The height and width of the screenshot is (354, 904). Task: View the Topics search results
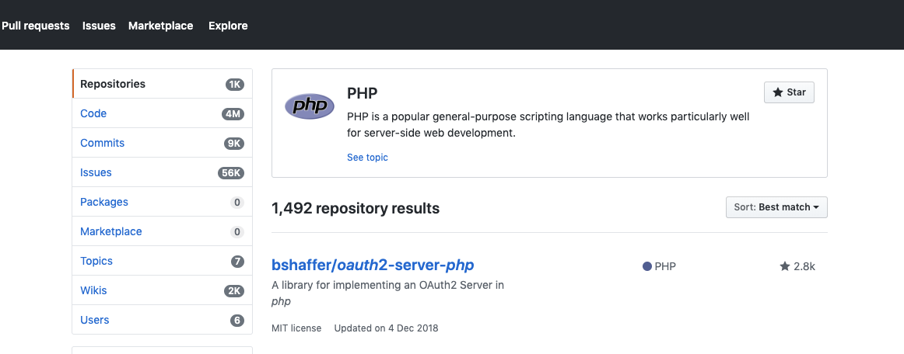click(x=162, y=261)
